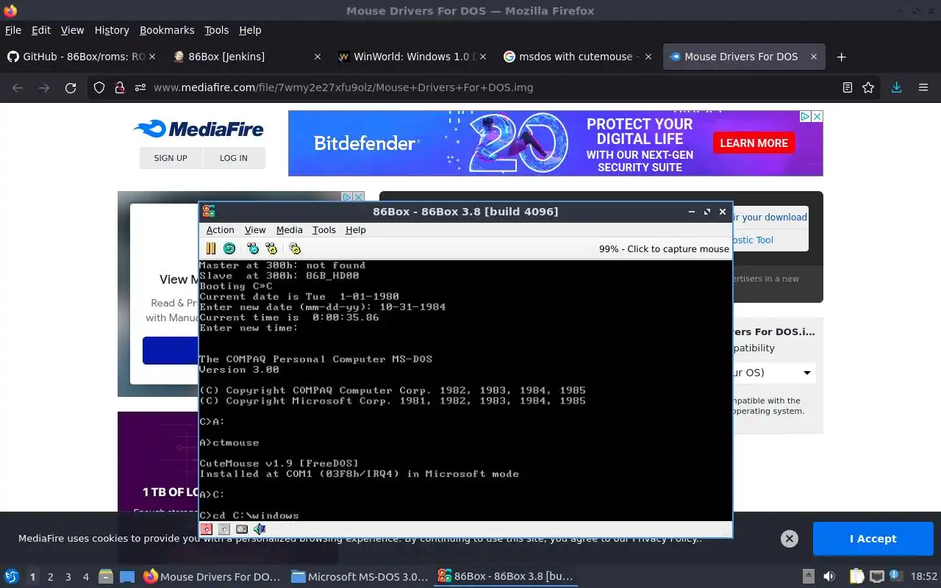Open the 86Box Media menu
Viewport: 941px width, 588px height.
pyautogui.click(x=290, y=230)
